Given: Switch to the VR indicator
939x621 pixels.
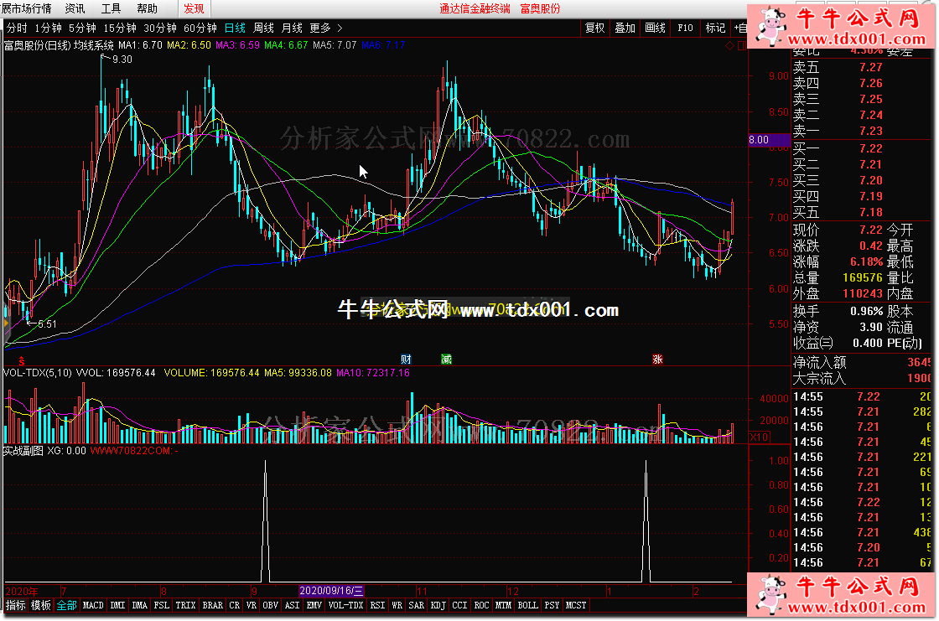Looking at the screenshot, I should tap(252, 605).
